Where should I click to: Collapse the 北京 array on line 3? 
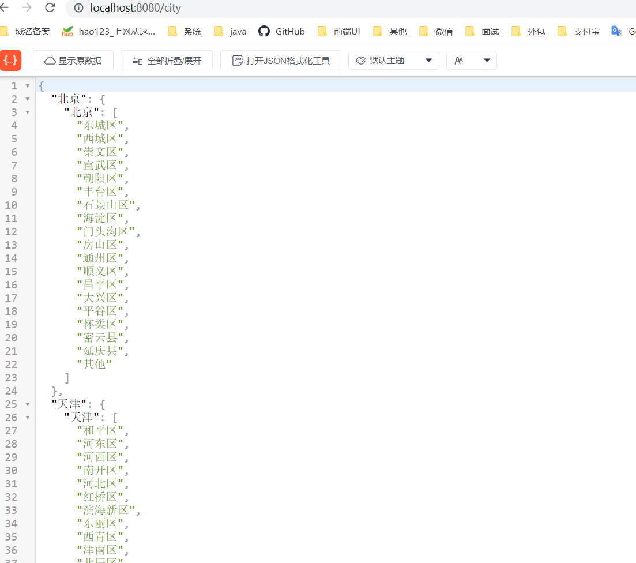pyautogui.click(x=28, y=112)
